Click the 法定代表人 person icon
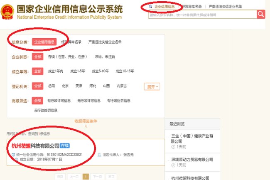Image resolution: width=270 pixels, height=180 pixels. [x=99, y=155]
